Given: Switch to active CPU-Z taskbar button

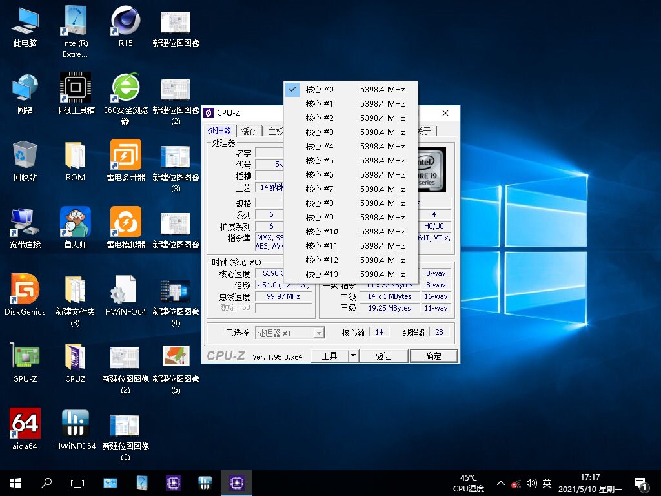Looking at the screenshot, I should [x=236, y=483].
